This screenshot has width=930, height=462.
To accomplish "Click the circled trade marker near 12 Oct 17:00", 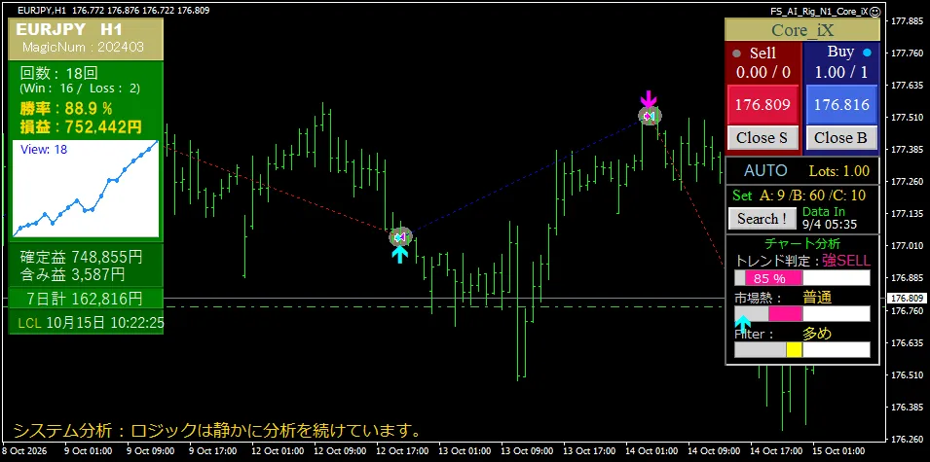I will [400, 237].
